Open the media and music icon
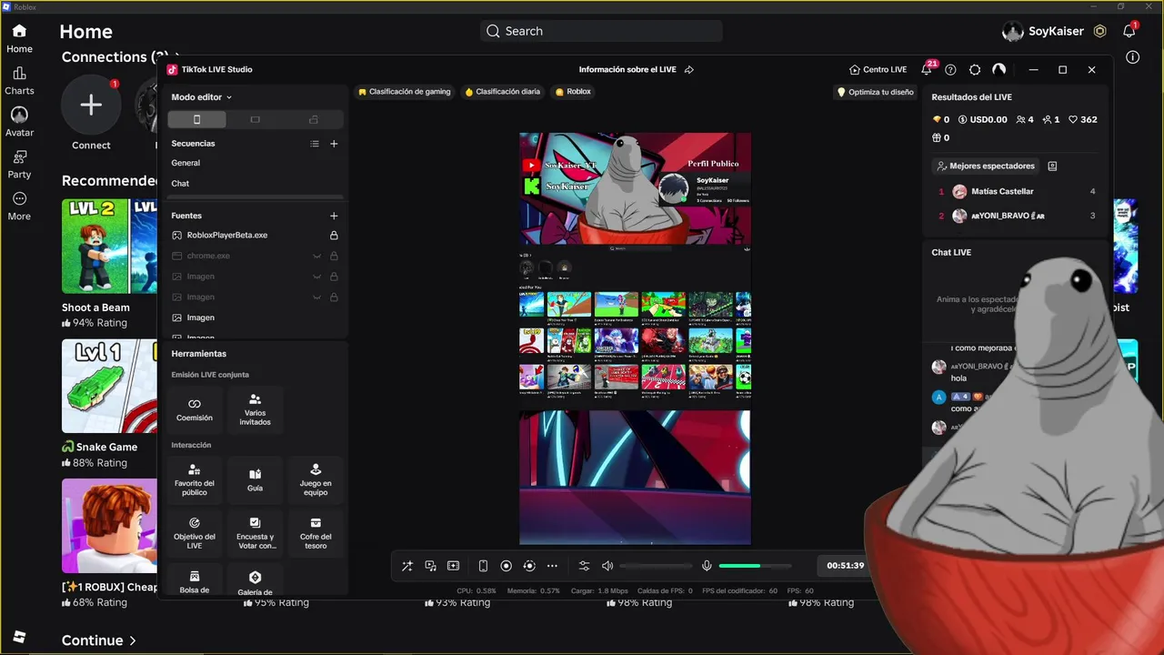This screenshot has width=1164, height=655. pos(430,566)
